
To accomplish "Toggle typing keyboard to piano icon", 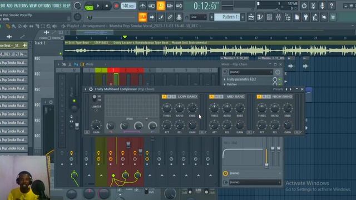I will (142, 17).
